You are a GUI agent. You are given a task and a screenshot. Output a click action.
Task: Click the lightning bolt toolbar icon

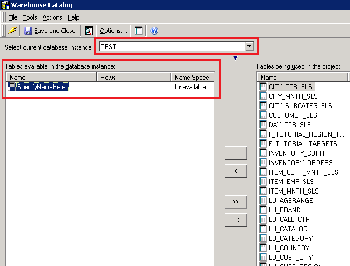click(12, 31)
